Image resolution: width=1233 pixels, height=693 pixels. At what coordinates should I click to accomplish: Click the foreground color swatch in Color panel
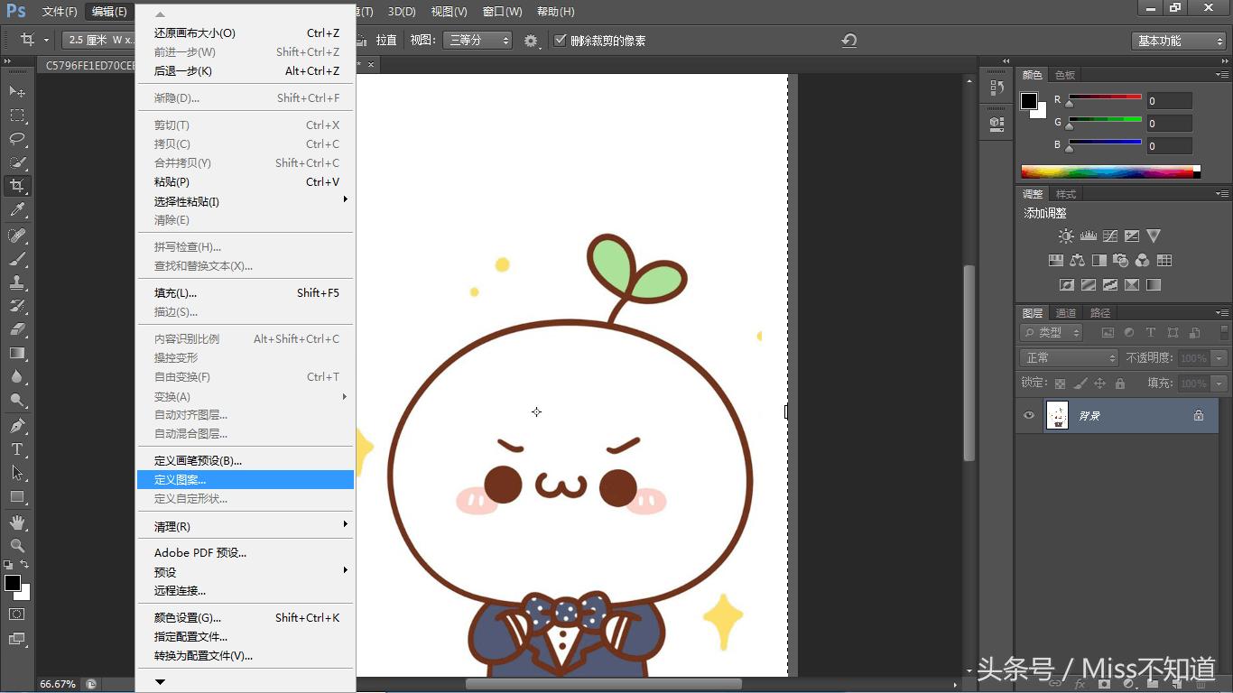pos(1029,101)
